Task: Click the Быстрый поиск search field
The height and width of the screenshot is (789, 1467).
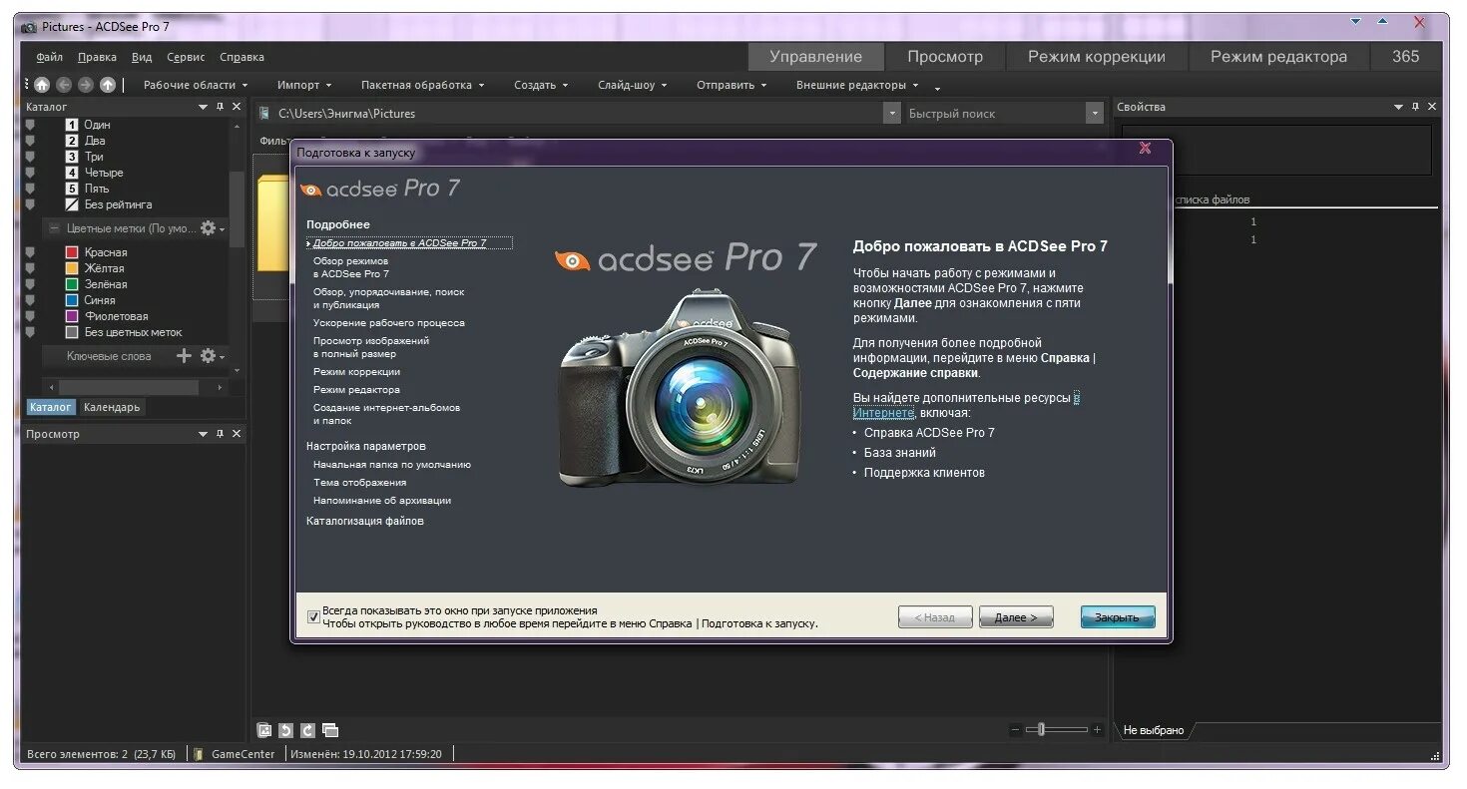Action: tap(994, 114)
